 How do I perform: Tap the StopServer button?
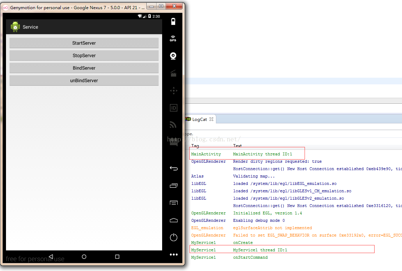84,56
